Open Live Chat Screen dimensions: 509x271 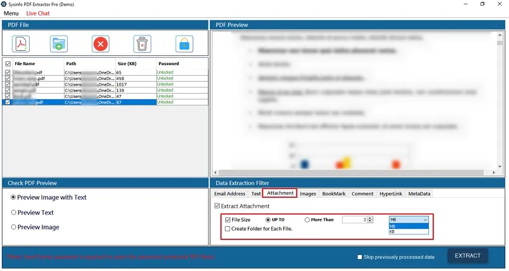click(38, 13)
